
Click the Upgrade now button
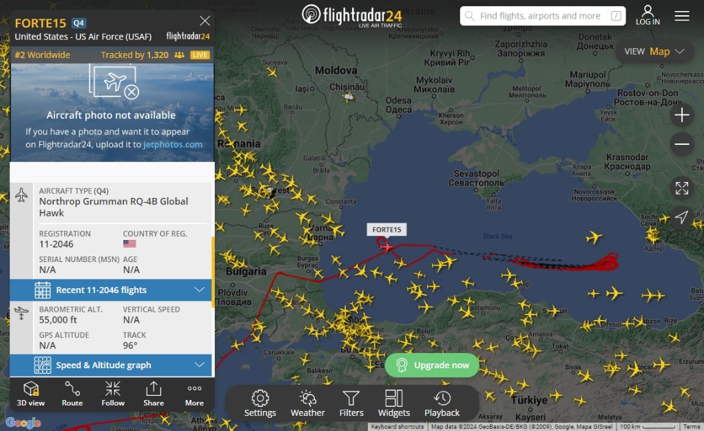coord(433,365)
